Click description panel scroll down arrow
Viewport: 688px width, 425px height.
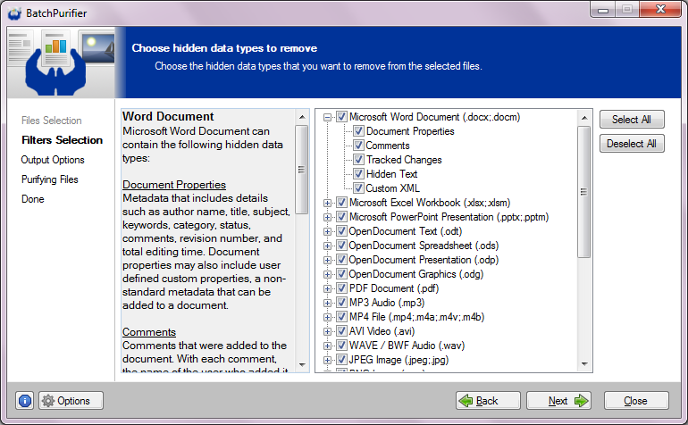pyautogui.click(x=302, y=365)
